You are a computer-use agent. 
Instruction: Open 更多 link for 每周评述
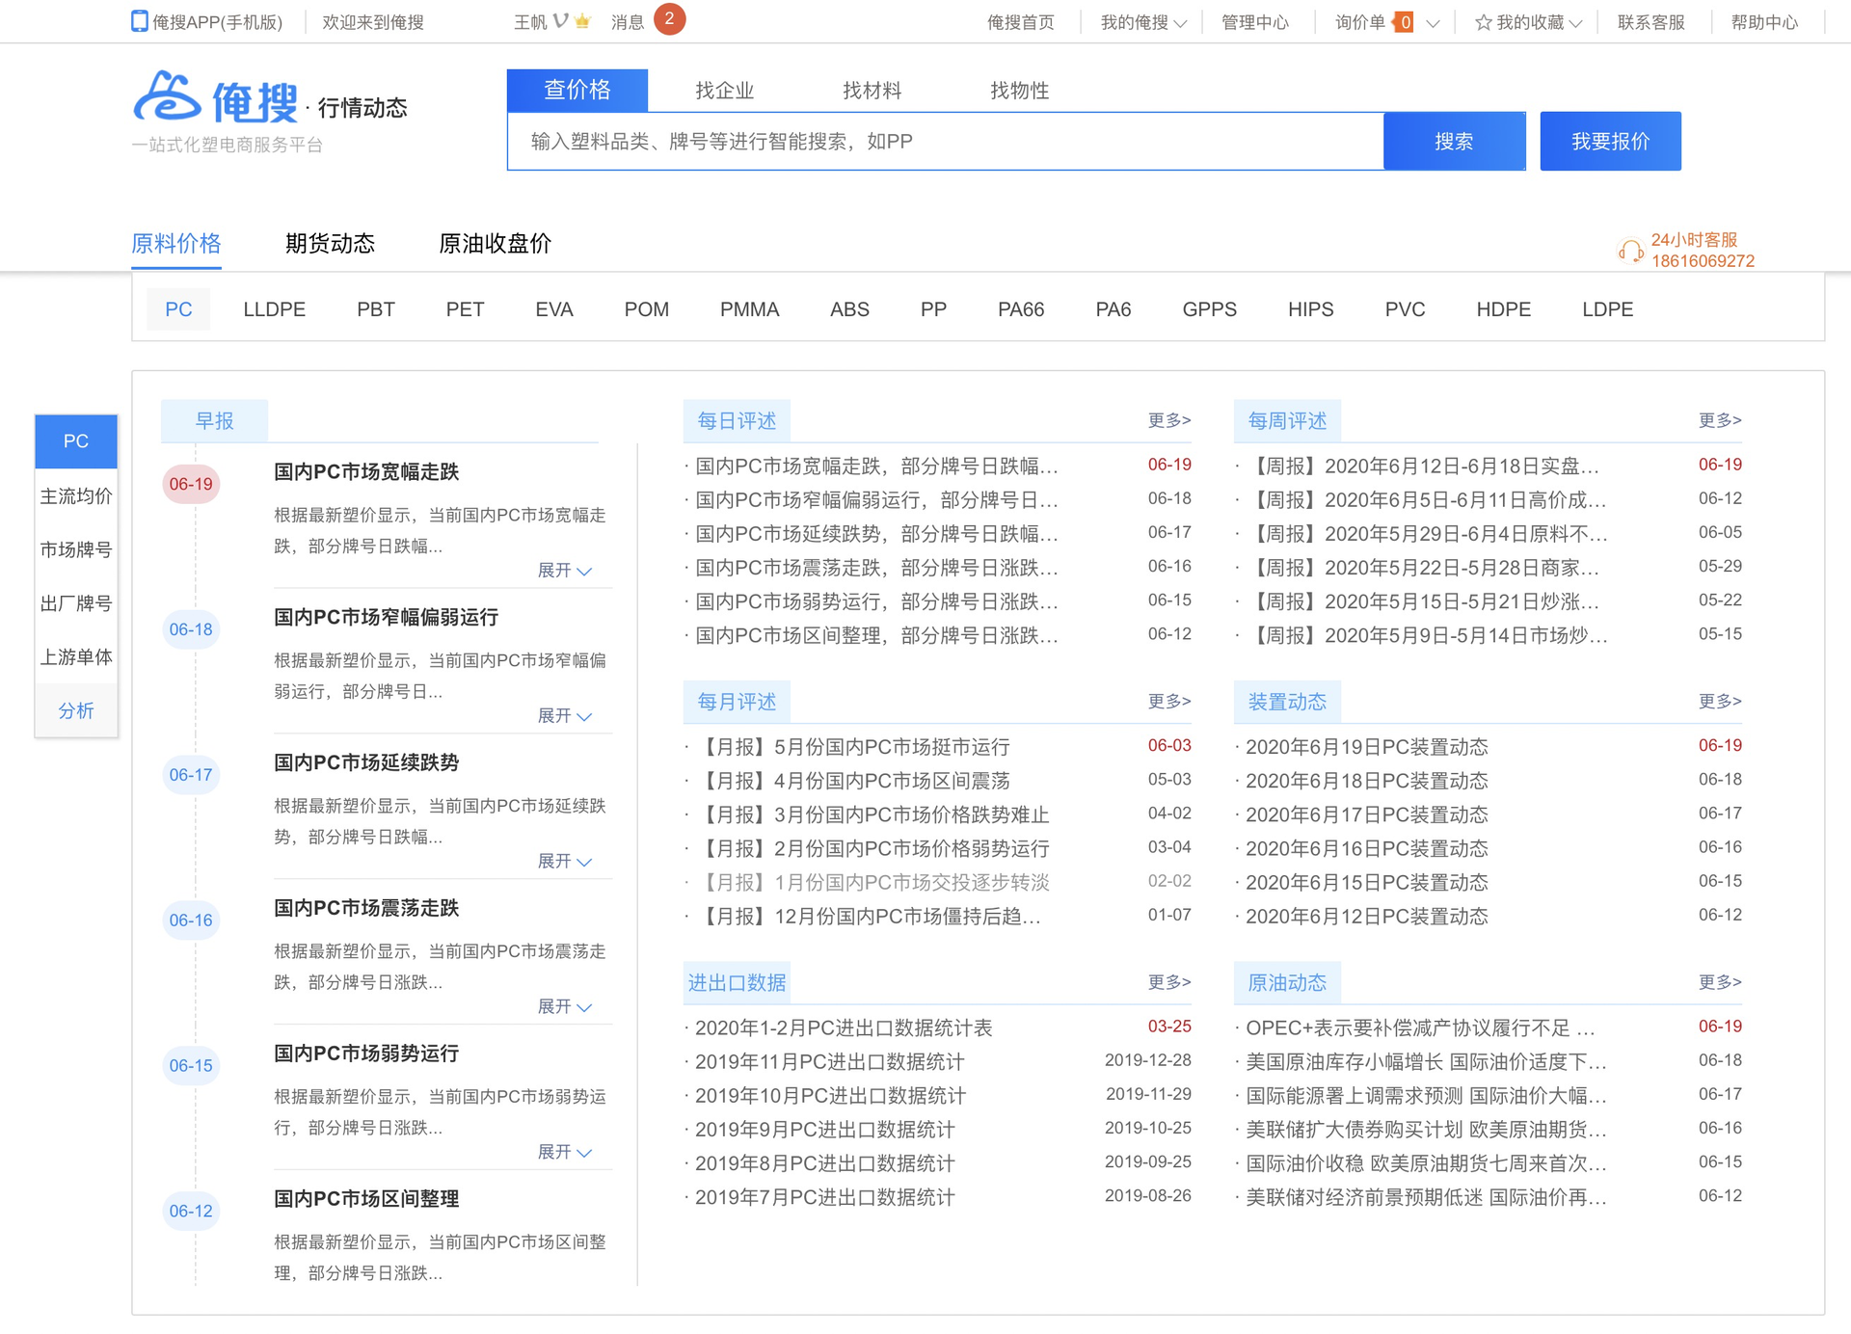(x=1719, y=420)
